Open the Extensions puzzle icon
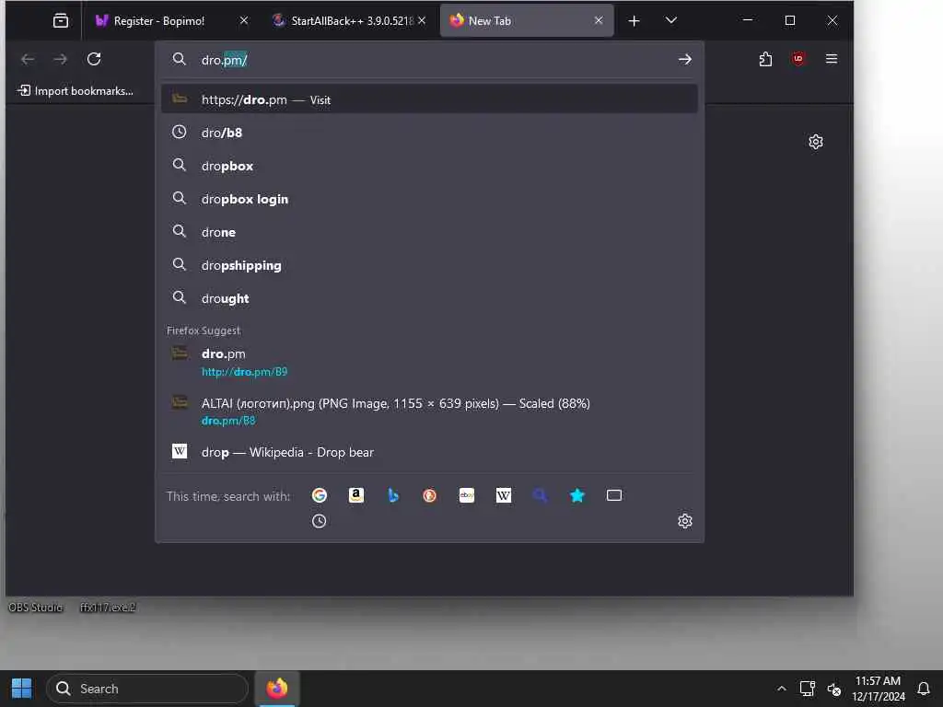The image size is (943, 707). (x=765, y=59)
